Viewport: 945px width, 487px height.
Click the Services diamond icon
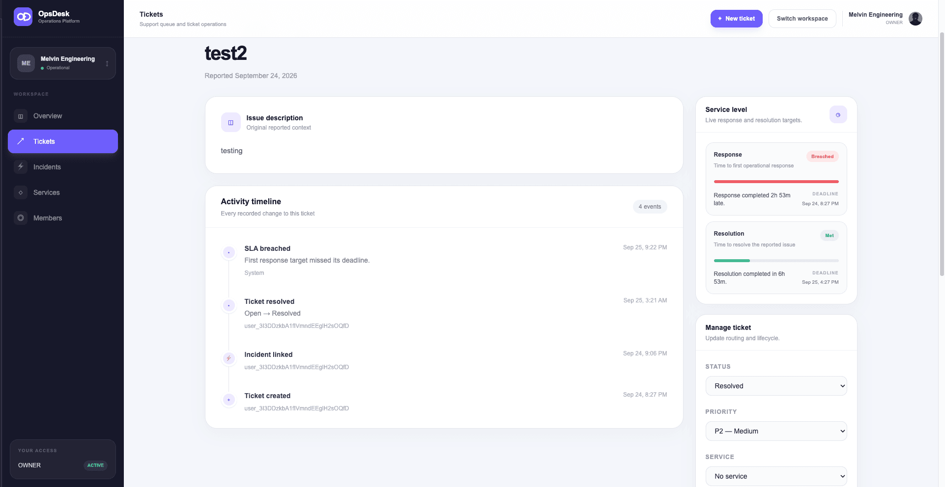21,192
